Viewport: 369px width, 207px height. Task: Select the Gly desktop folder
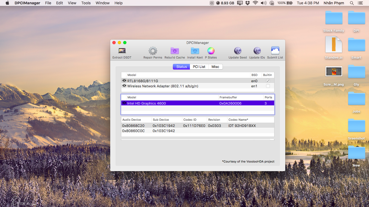pos(357,72)
